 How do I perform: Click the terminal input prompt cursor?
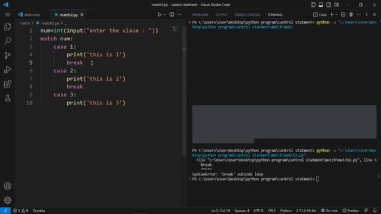tap(317, 179)
